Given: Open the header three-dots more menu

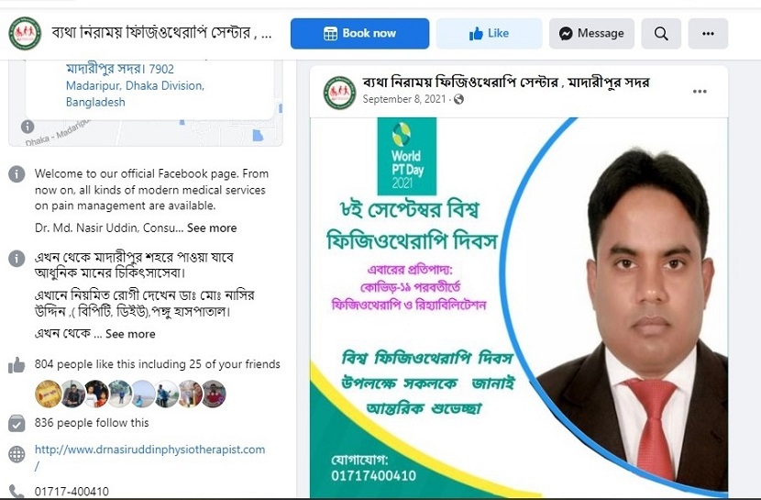Looking at the screenshot, I should (x=708, y=34).
